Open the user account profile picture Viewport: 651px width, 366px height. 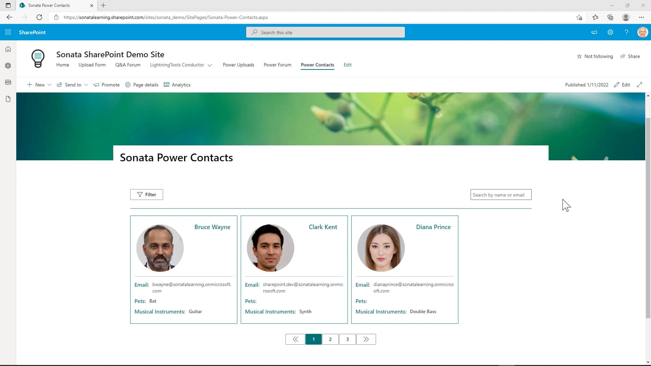(x=643, y=32)
